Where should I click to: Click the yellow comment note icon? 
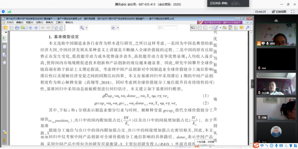241,28
